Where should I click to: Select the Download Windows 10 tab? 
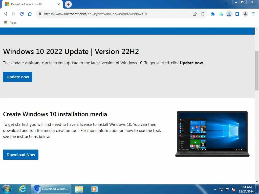point(32,4)
